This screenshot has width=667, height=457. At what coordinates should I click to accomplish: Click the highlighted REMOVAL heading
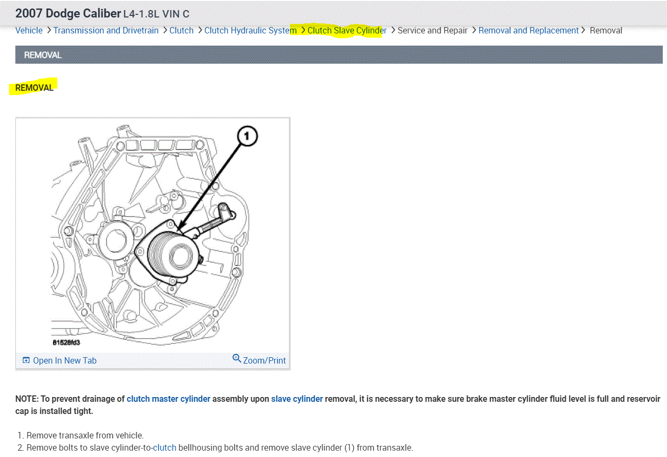[x=34, y=88]
